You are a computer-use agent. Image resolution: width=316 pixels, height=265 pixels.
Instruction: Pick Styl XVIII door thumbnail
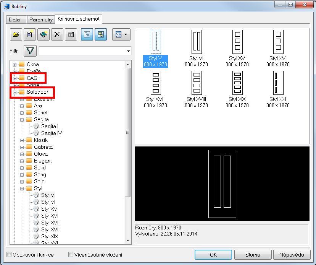(x=197, y=83)
